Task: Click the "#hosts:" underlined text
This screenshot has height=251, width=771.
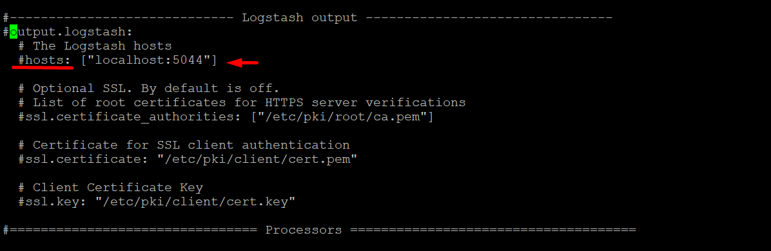Action: (x=44, y=60)
